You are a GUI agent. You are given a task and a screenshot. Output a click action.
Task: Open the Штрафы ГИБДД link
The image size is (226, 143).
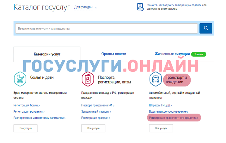(160, 105)
